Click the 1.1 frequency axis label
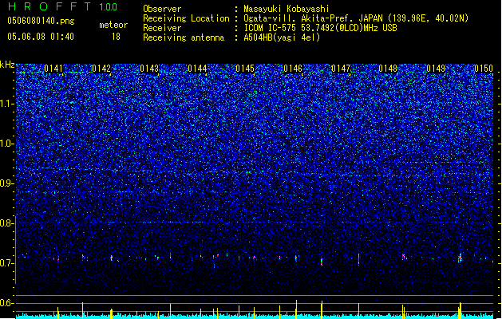 [6, 104]
